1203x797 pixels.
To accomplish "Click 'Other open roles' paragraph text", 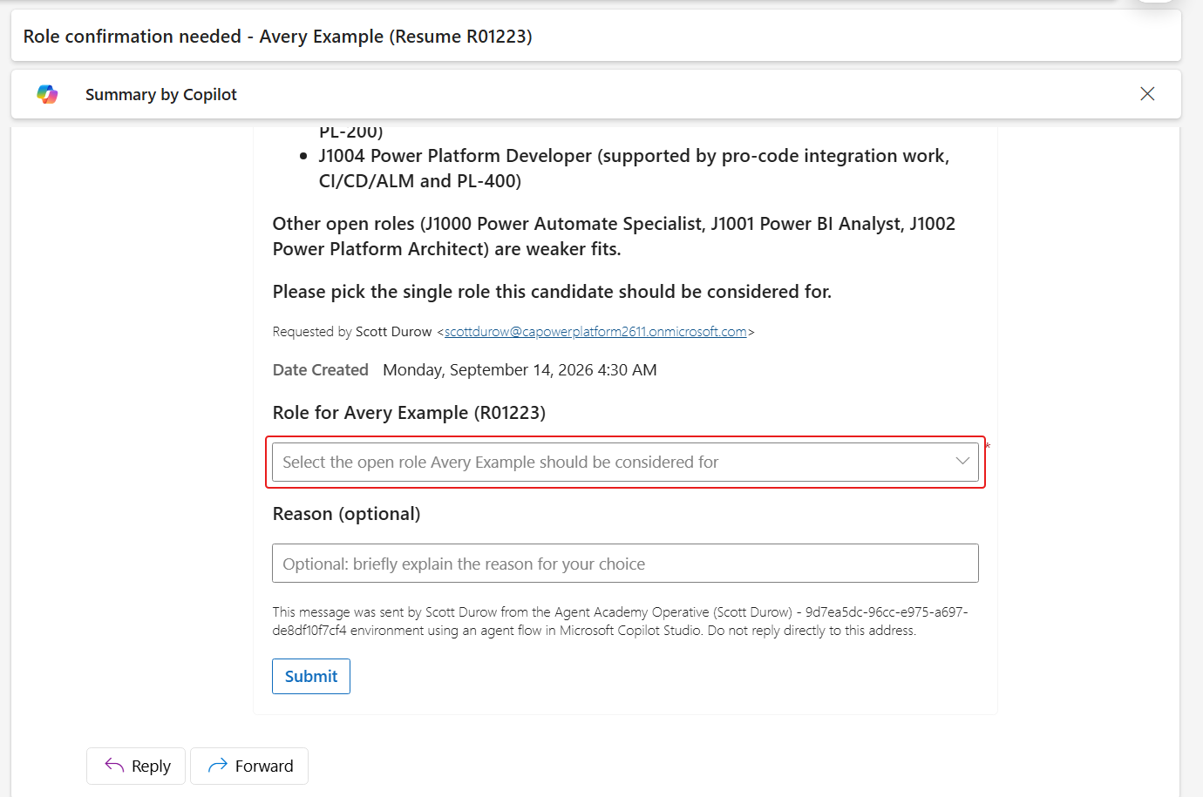I will tap(614, 236).
